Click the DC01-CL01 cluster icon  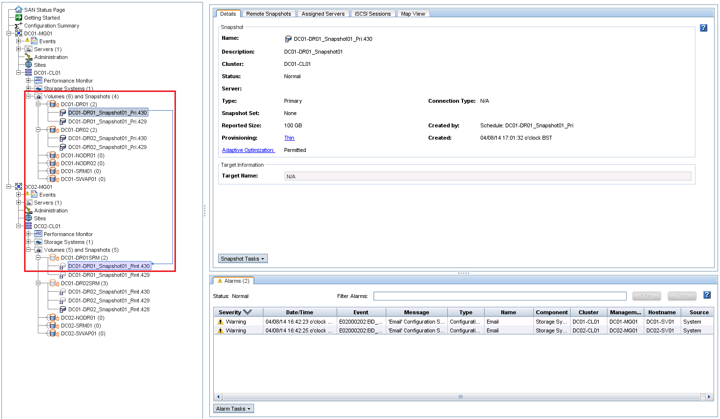point(29,73)
